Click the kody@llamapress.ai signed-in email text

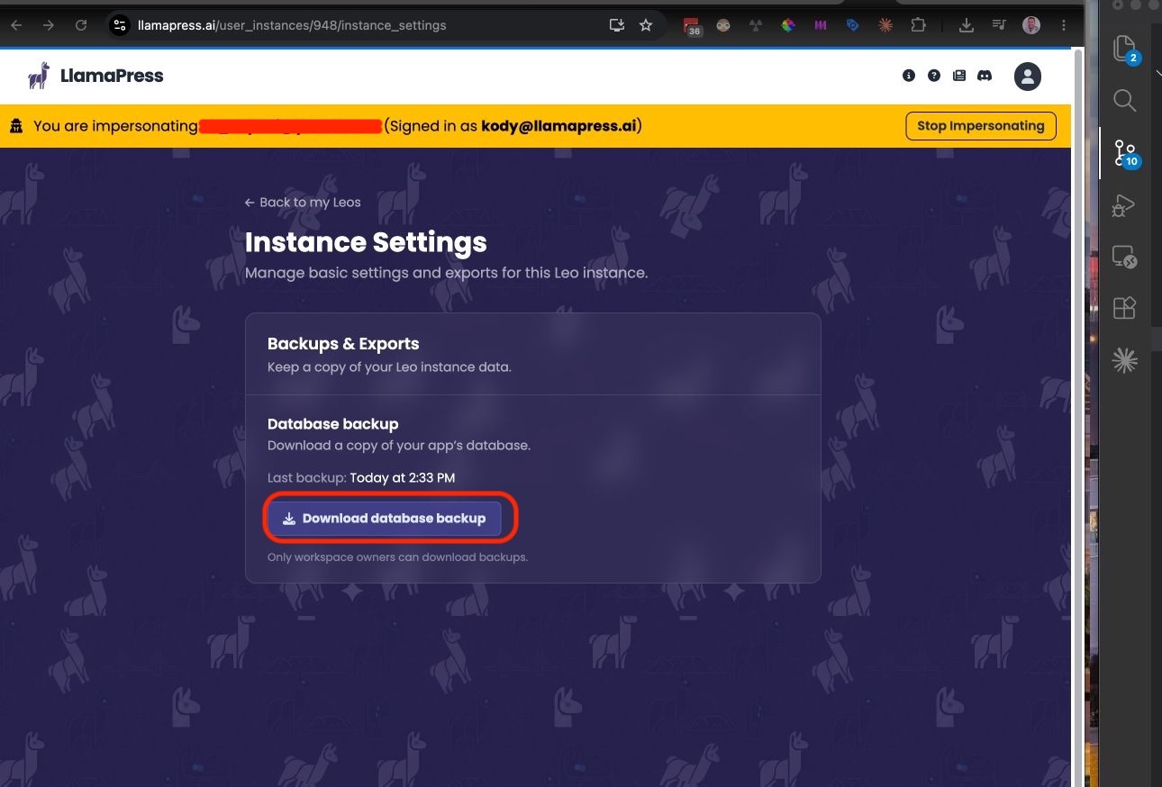(x=559, y=126)
